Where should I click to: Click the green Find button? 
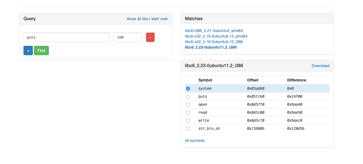(x=41, y=51)
